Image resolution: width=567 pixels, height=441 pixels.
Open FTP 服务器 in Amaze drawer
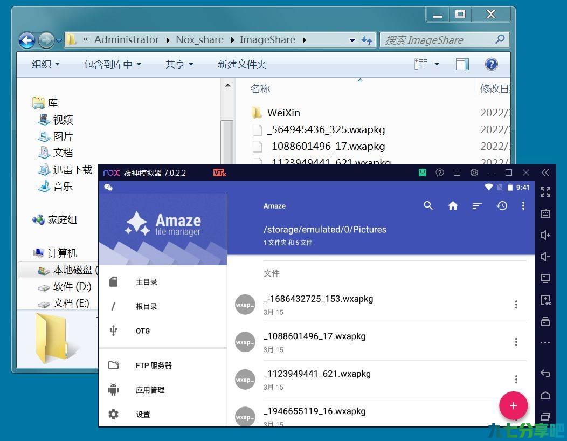click(163, 366)
